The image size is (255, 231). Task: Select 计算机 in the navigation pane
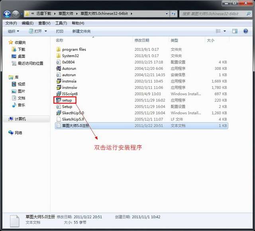point(20,119)
